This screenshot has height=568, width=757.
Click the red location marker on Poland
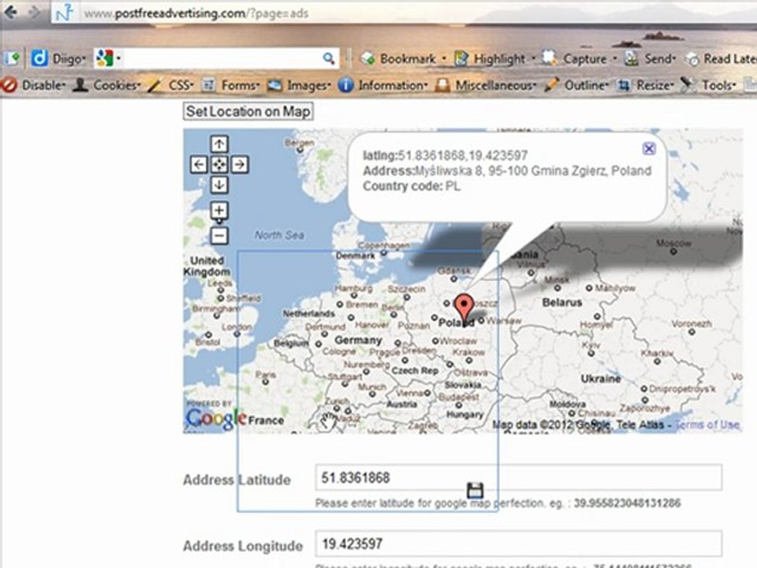(464, 309)
